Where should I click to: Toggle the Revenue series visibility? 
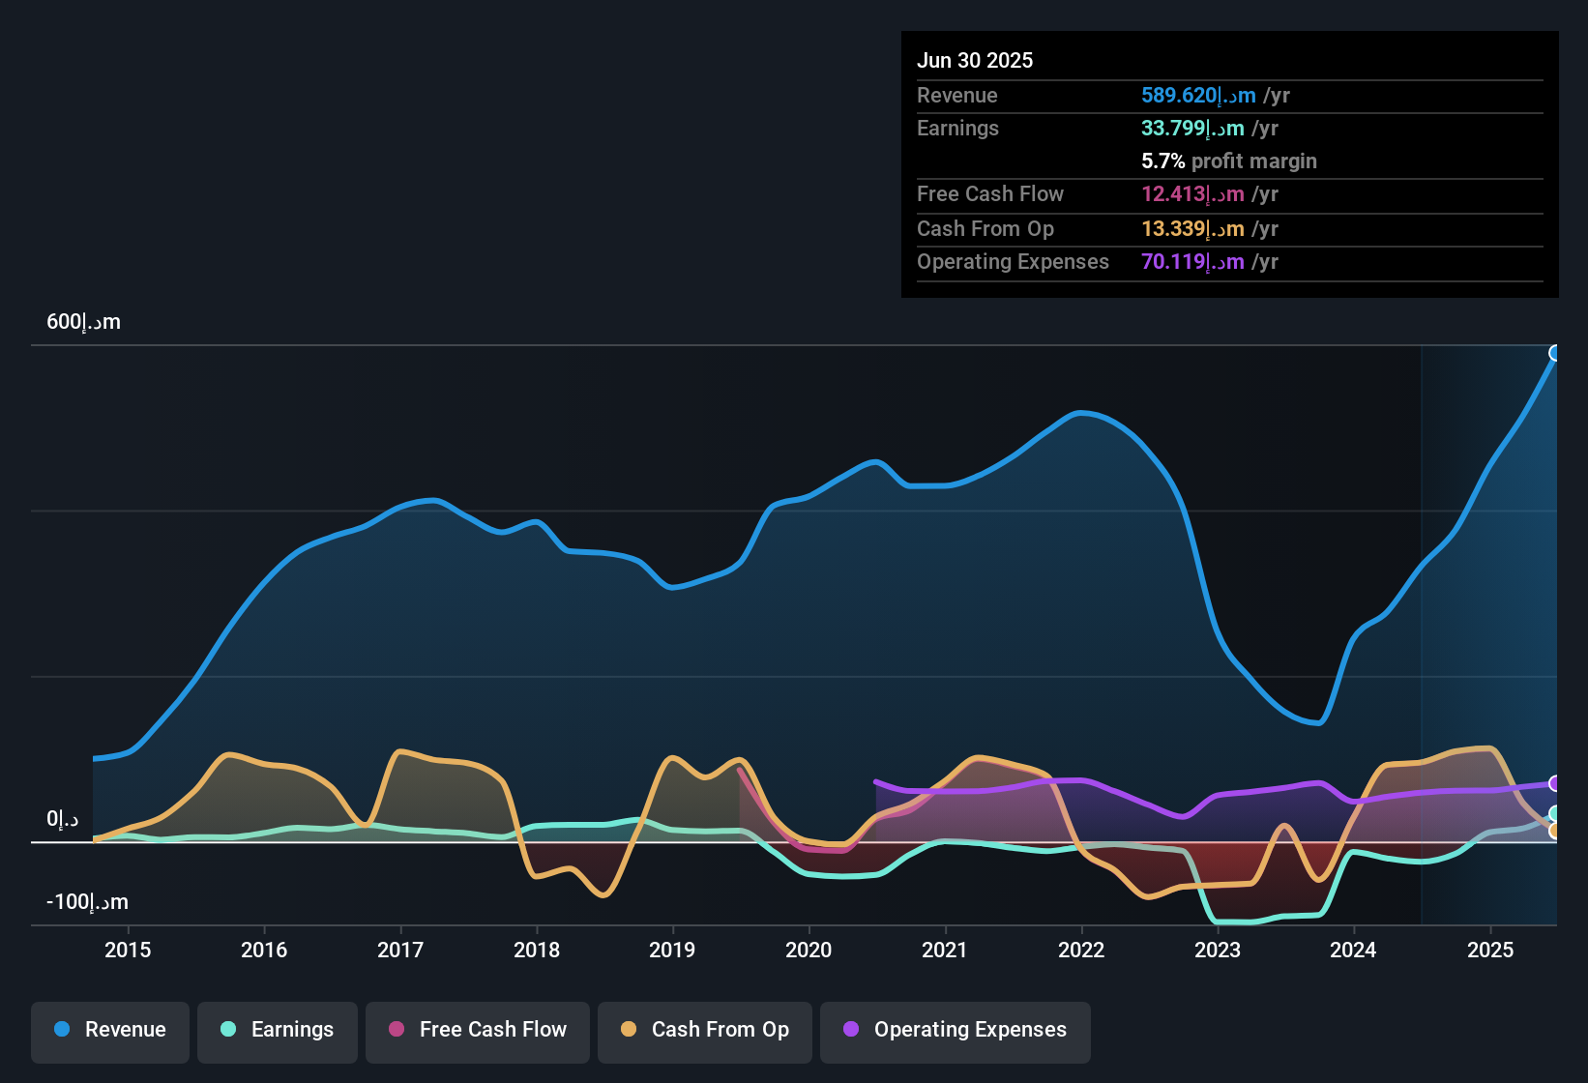pyautogui.click(x=109, y=1030)
